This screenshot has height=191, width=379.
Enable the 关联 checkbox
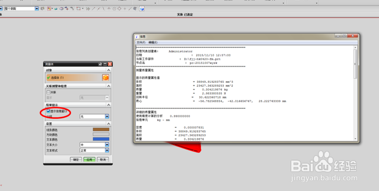[x=49, y=92]
